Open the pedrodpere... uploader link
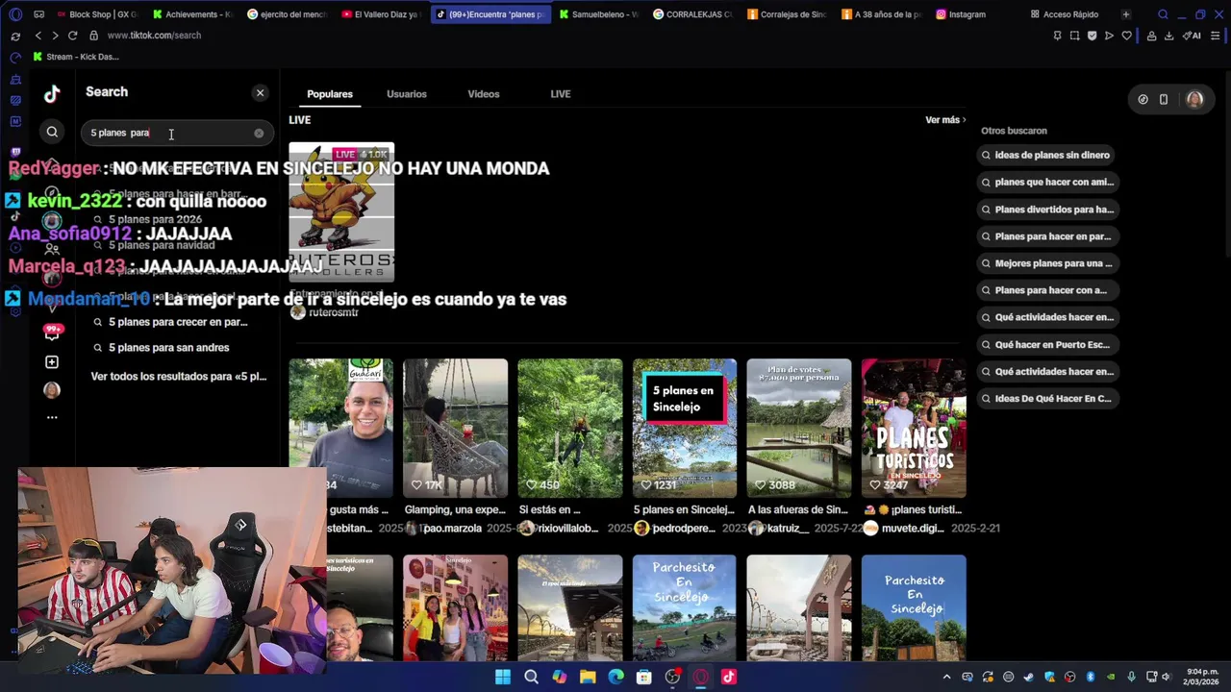This screenshot has height=692, width=1231. coord(684,529)
